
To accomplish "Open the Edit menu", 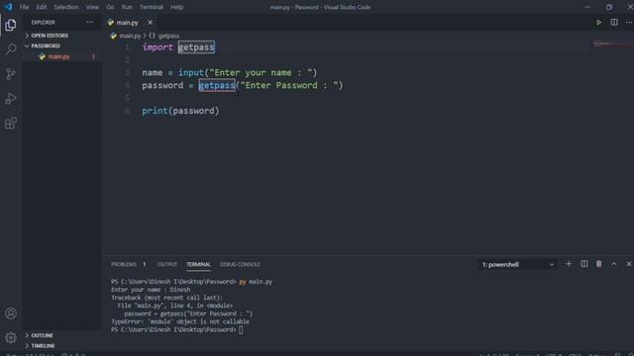I will tap(42, 7).
